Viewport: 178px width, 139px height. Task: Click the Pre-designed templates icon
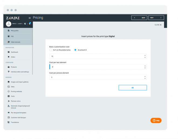[9, 113]
